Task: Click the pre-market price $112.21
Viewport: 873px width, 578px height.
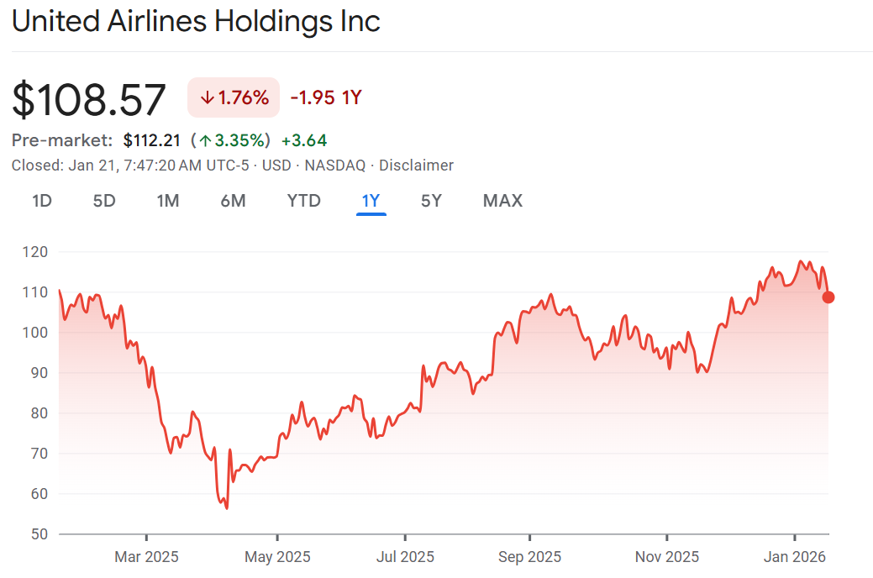Action: tap(152, 140)
